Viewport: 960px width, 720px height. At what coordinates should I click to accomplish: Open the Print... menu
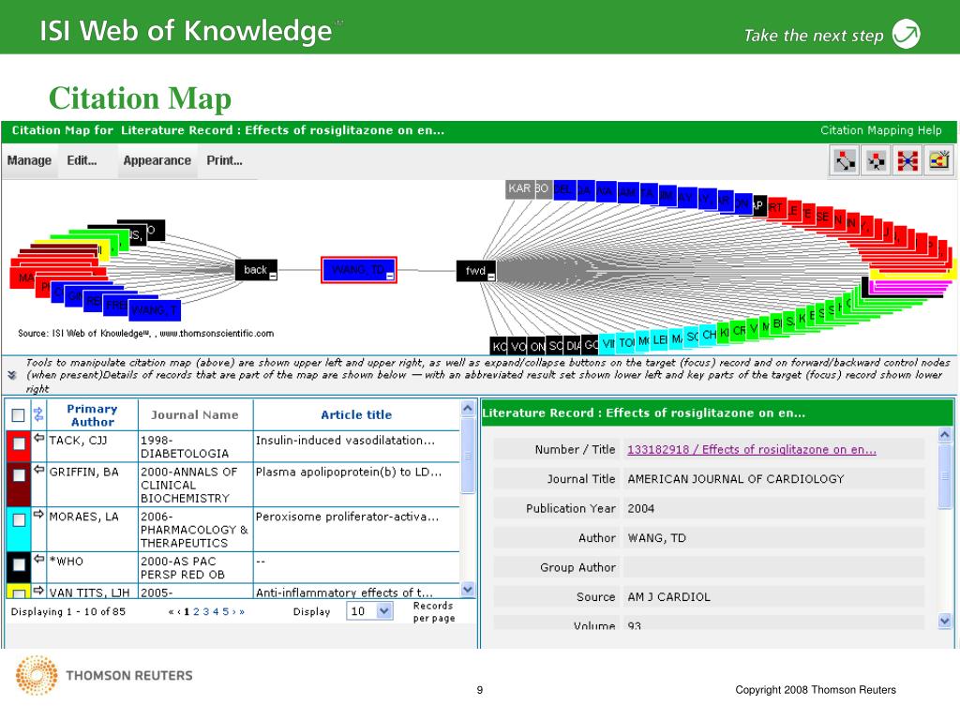pyautogui.click(x=225, y=160)
